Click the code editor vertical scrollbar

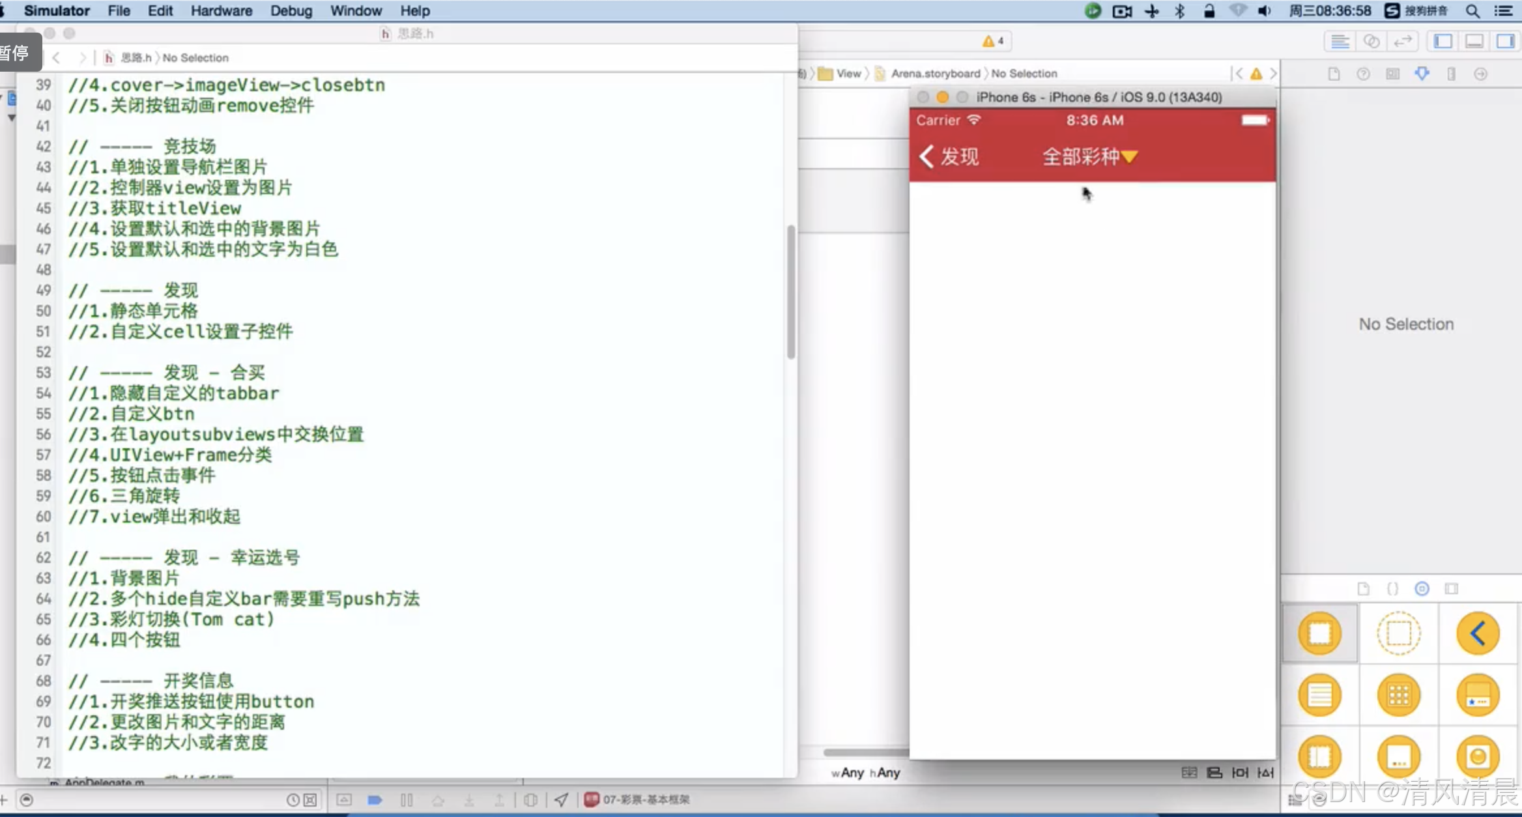point(791,292)
